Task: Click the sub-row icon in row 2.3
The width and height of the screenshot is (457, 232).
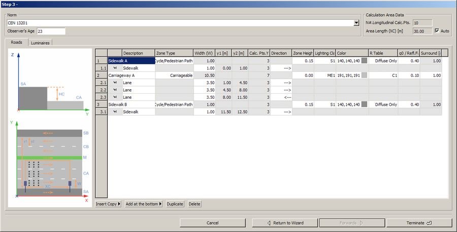Action: click(x=115, y=97)
